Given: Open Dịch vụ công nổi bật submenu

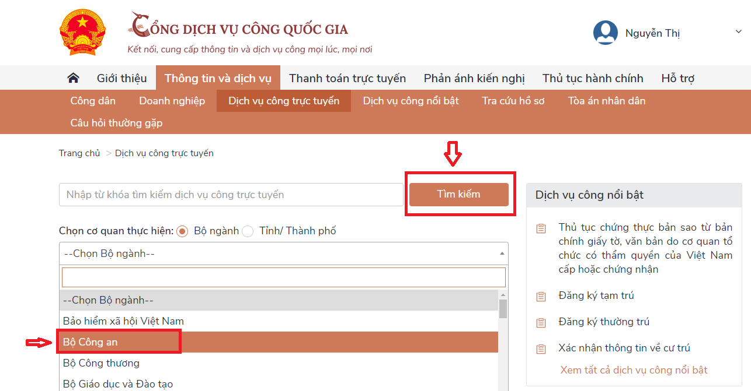Looking at the screenshot, I should 411,101.
